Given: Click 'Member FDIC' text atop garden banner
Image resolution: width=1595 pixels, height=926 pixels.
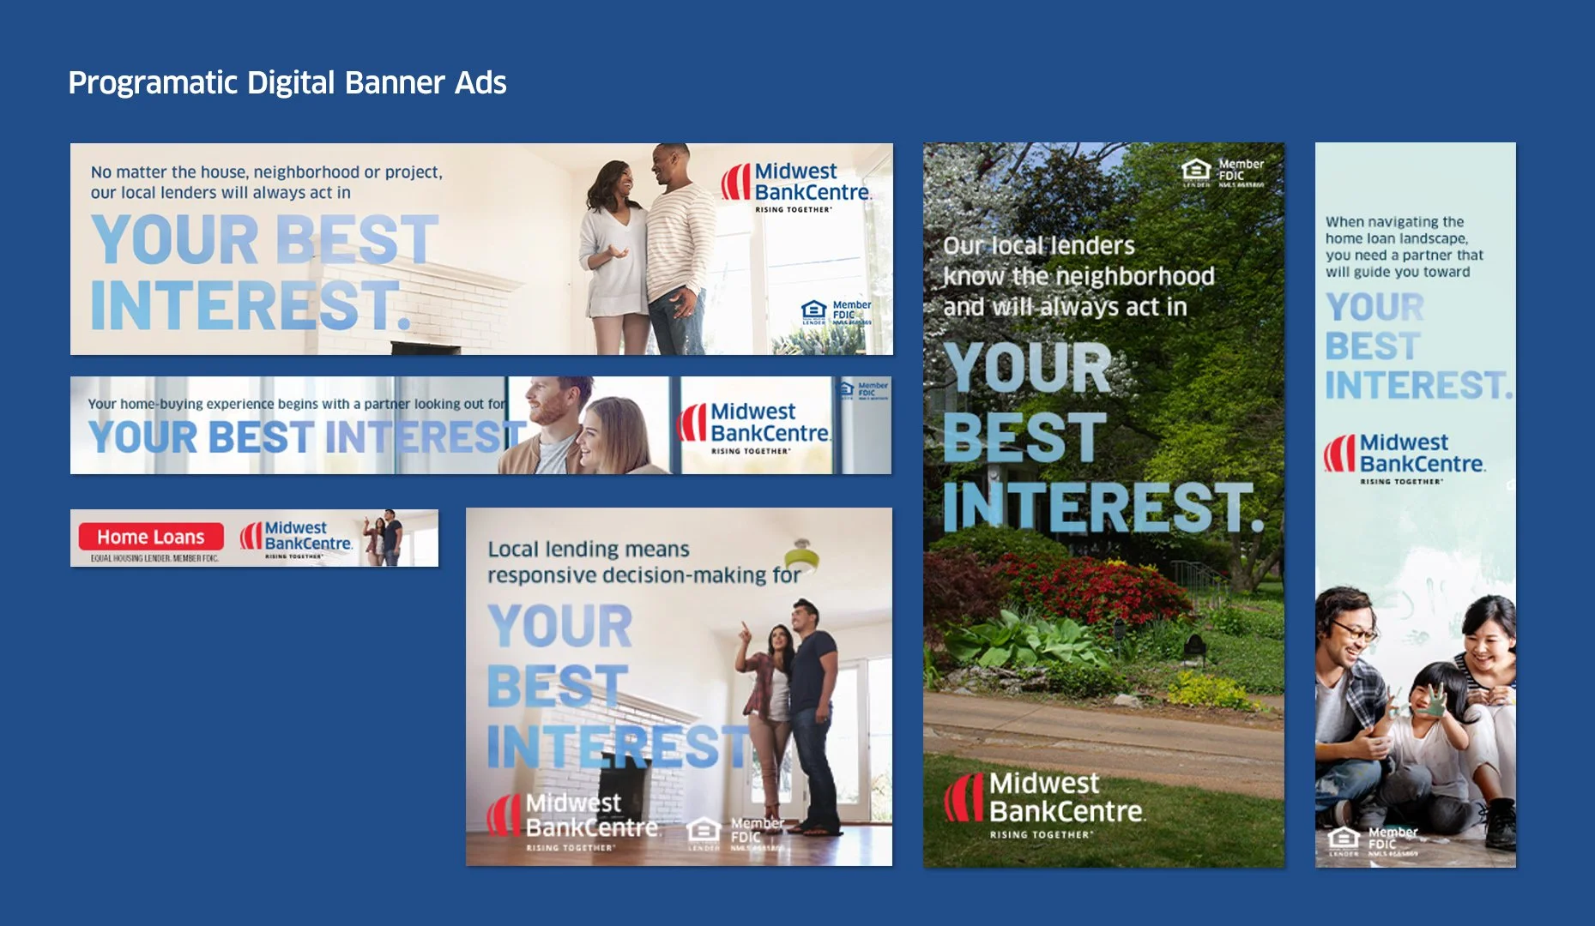Looking at the screenshot, I should (x=1241, y=170).
